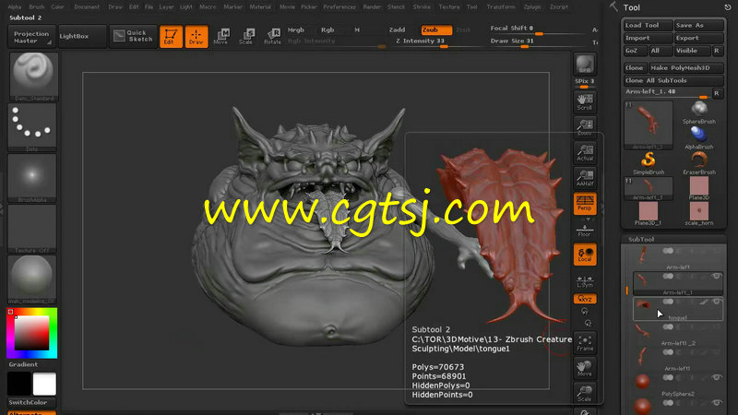Activate Draw mode button
This screenshot has height=415, width=738.
(x=196, y=37)
